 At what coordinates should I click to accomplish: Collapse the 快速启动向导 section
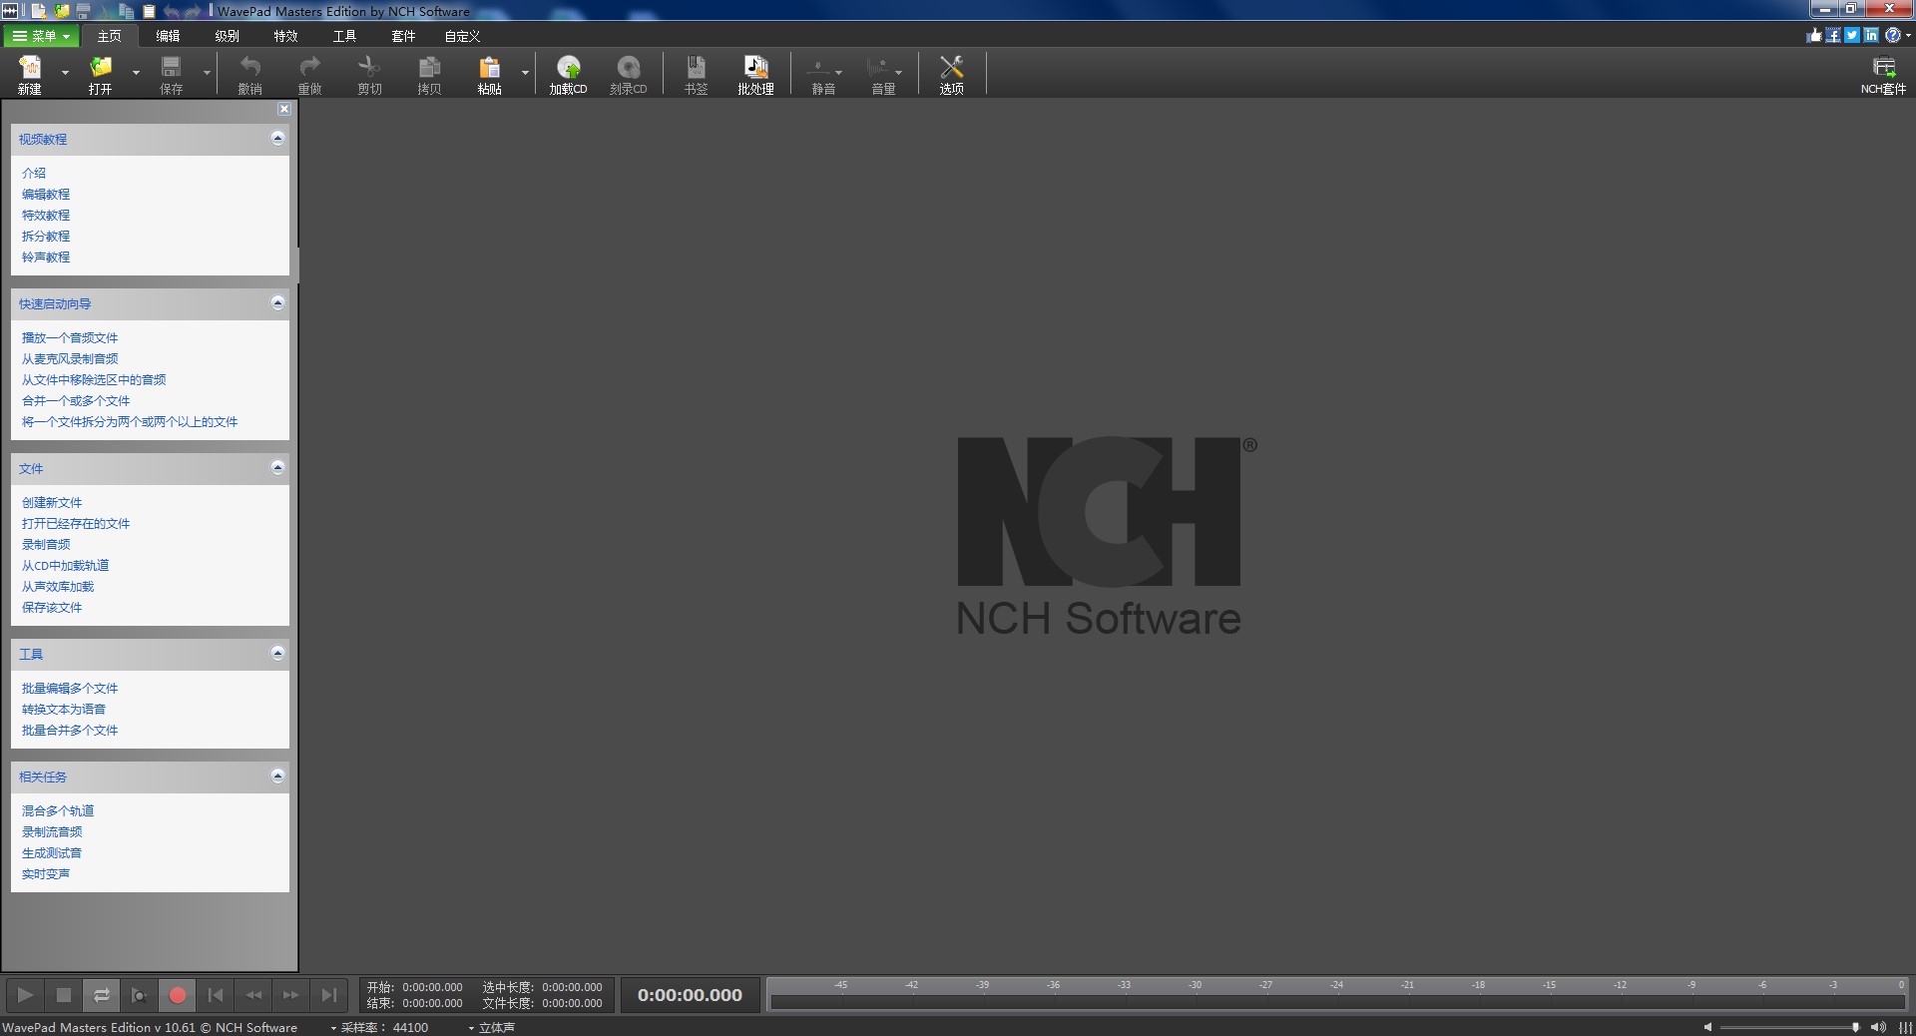(277, 303)
